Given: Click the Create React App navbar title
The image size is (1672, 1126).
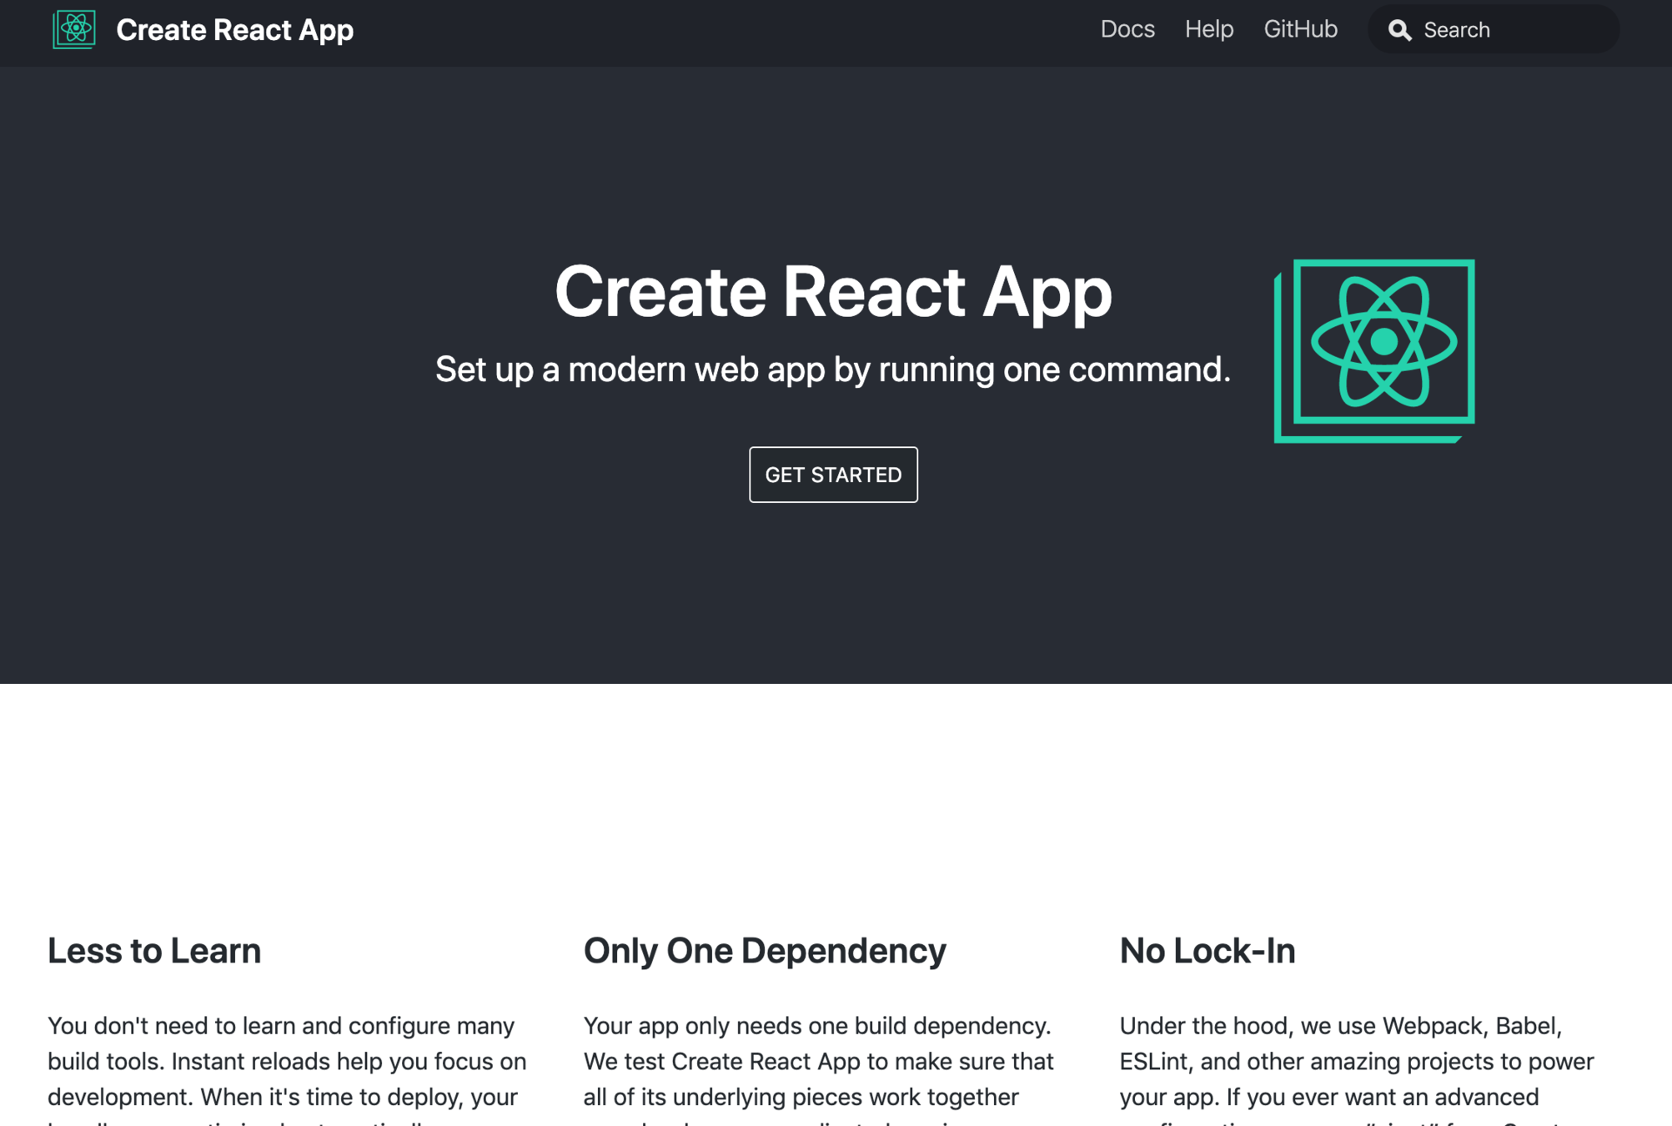Looking at the screenshot, I should (234, 30).
